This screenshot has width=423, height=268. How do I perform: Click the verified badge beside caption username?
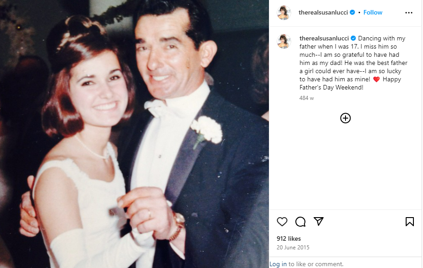(353, 38)
